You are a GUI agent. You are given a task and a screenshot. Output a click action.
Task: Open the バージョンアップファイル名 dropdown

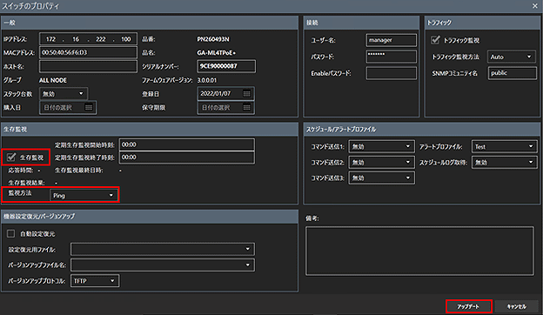pyautogui.click(x=163, y=265)
